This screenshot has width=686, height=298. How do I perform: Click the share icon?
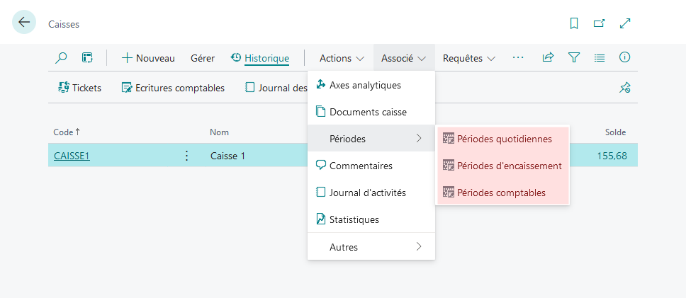point(548,57)
